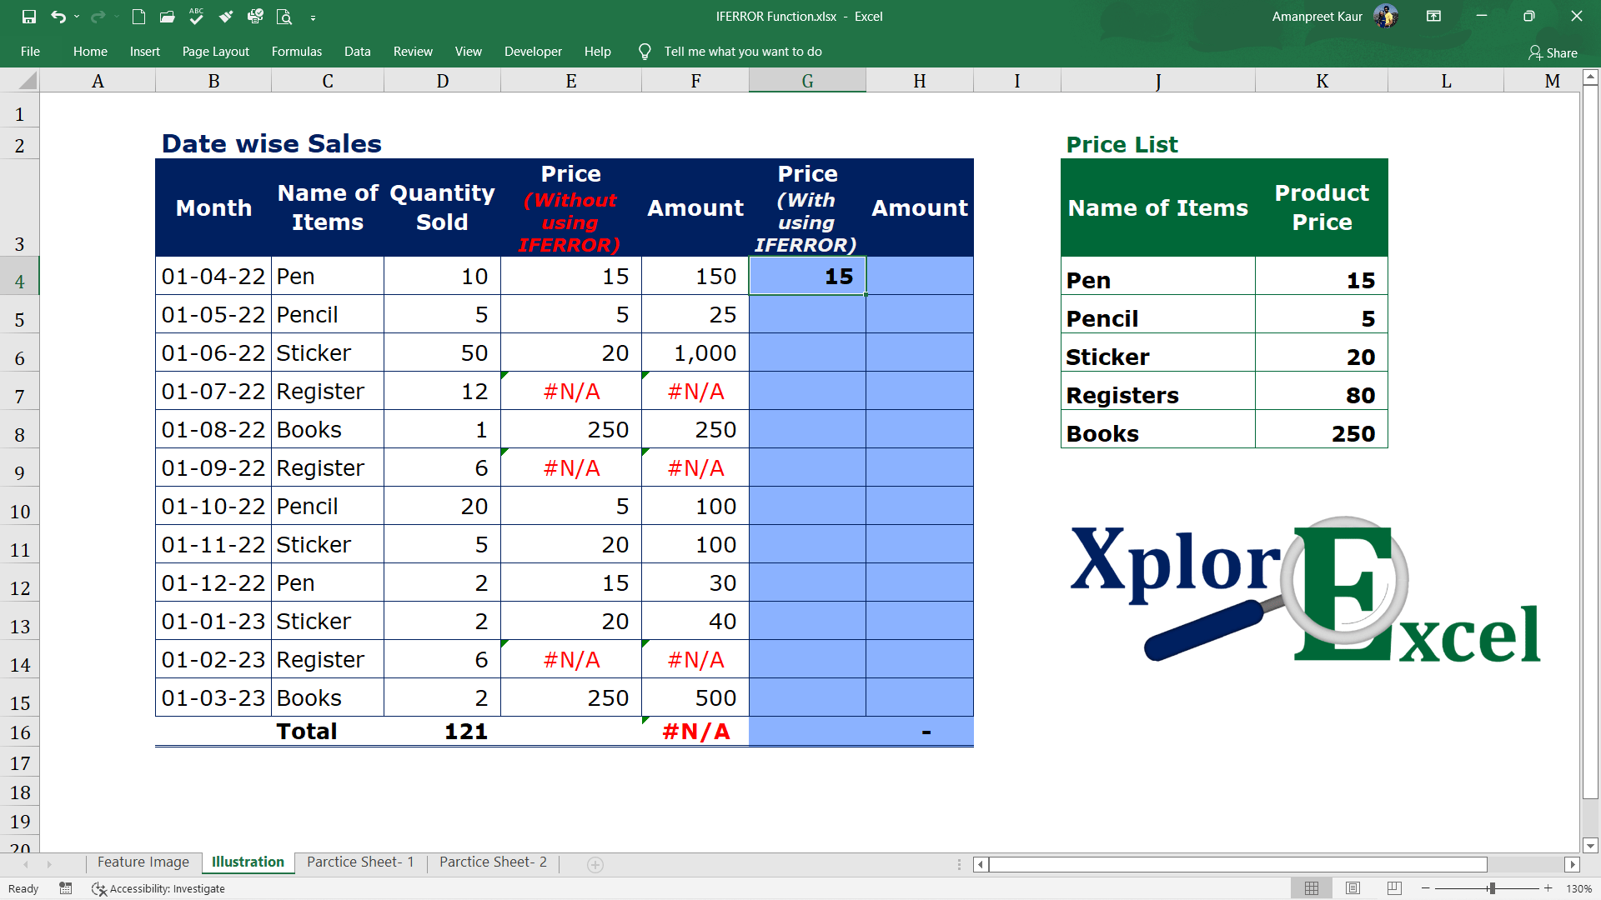Viewport: 1601px width, 900px height.
Task: Open Customize Quick Access Toolbar dropdown
Action: 313,17
